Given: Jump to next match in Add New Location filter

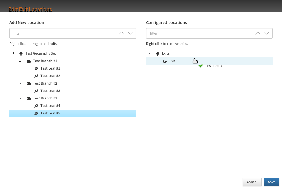Looking at the screenshot, I should pyautogui.click(x=130, y=33).
